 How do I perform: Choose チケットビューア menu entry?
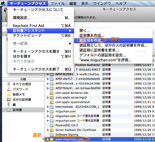pyautogui.click(x=41, y=36)
